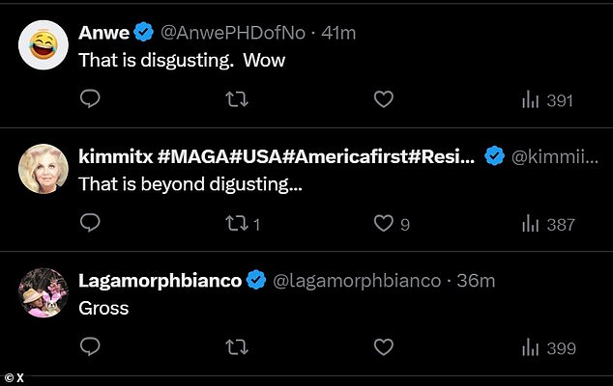This screenshot has width=613, height=386.
Task: Like Lagamorphbianco's "Gross" tweet
Action: click(383, 346)
